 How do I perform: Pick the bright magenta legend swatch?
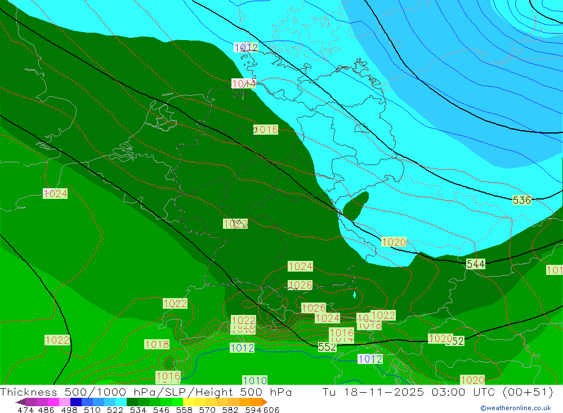pyautogui.click(x=52, y=402)
